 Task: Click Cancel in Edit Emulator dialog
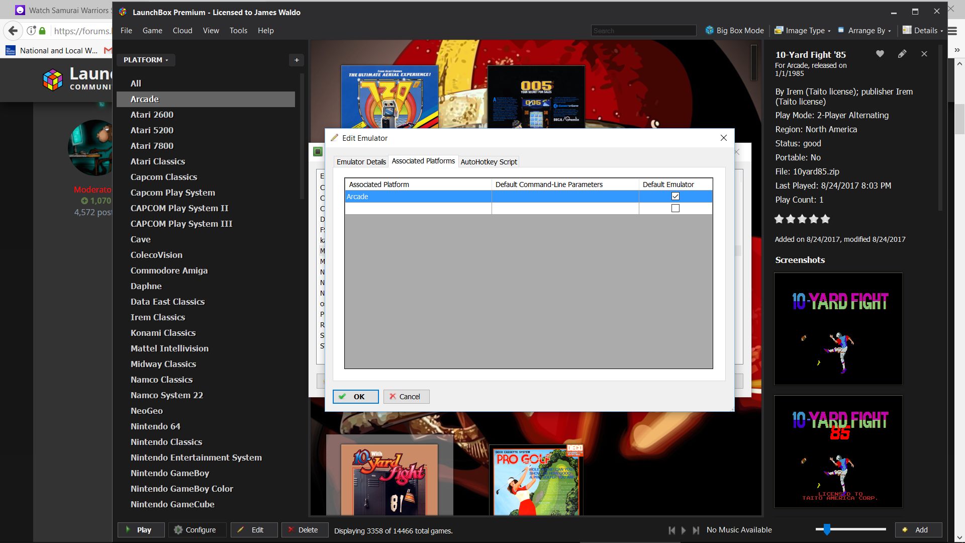[406, 397]
